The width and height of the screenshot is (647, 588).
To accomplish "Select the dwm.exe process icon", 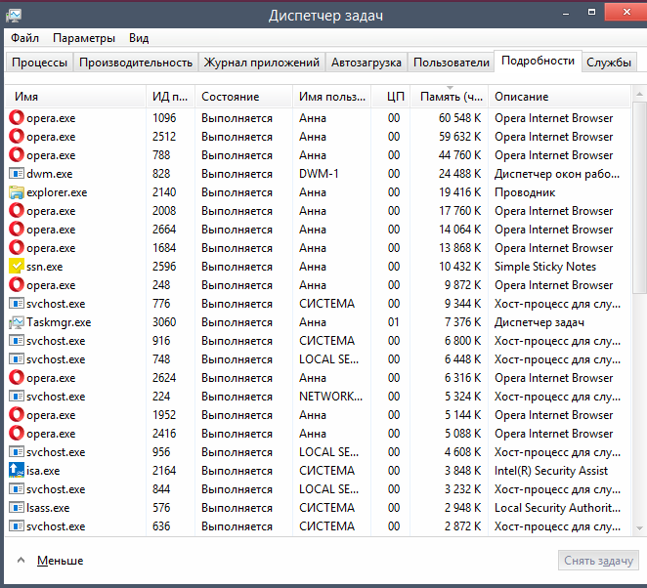I will click(x=17, y=173).
